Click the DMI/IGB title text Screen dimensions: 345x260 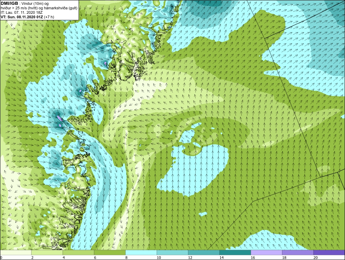pos(9,3)
